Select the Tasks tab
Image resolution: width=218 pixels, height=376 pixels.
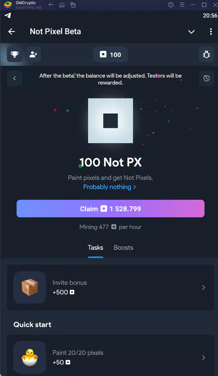pyautogui.click(x=95, y=247)
